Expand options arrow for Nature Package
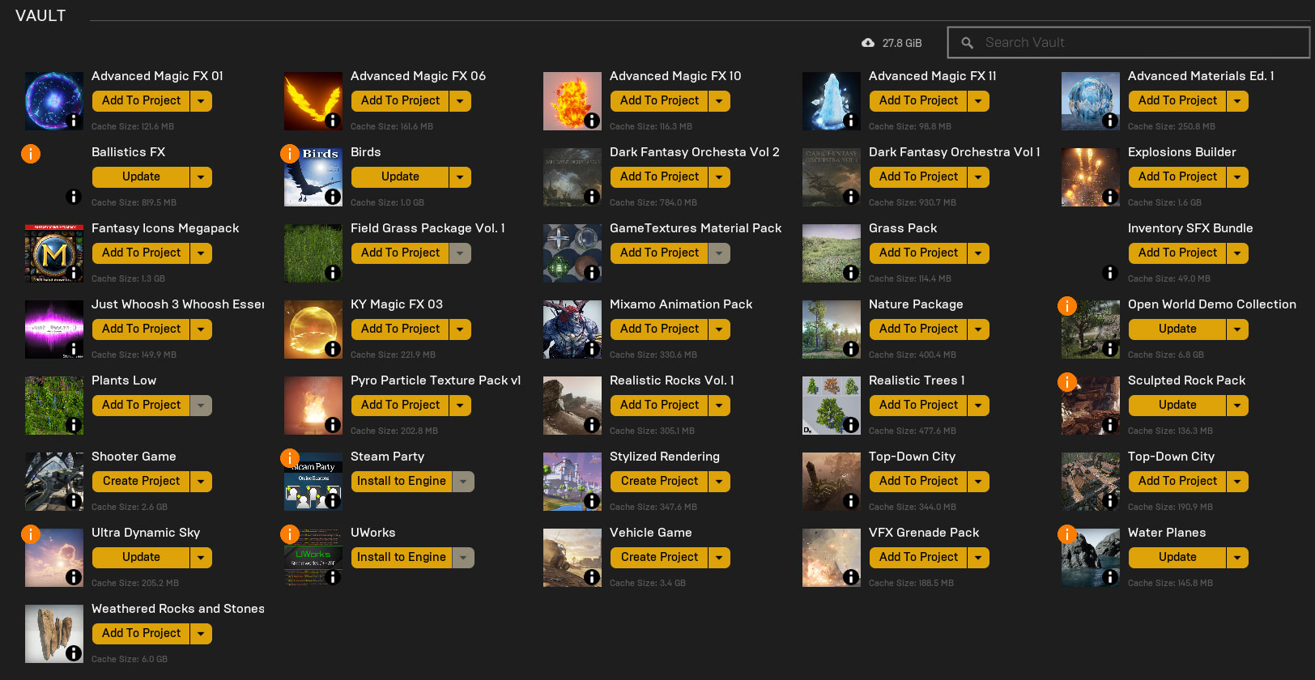 (978, 329)
